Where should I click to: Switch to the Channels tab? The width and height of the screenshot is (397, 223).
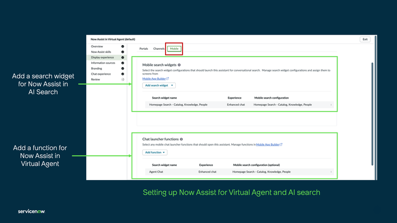pos(159,49)
